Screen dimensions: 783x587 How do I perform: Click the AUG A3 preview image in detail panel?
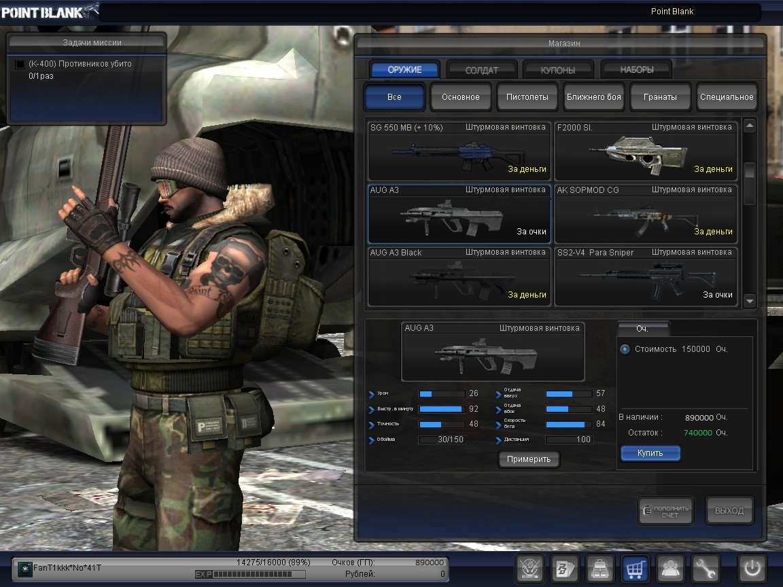point(492,352)
